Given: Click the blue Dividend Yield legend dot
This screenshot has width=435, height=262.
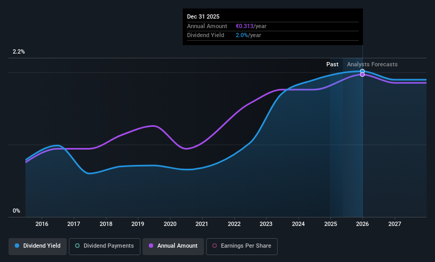Looking at the screenshot, I should (17, 246).
